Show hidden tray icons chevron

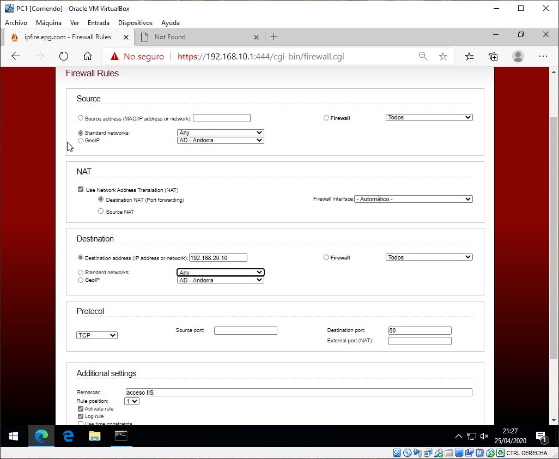(459, 436)
